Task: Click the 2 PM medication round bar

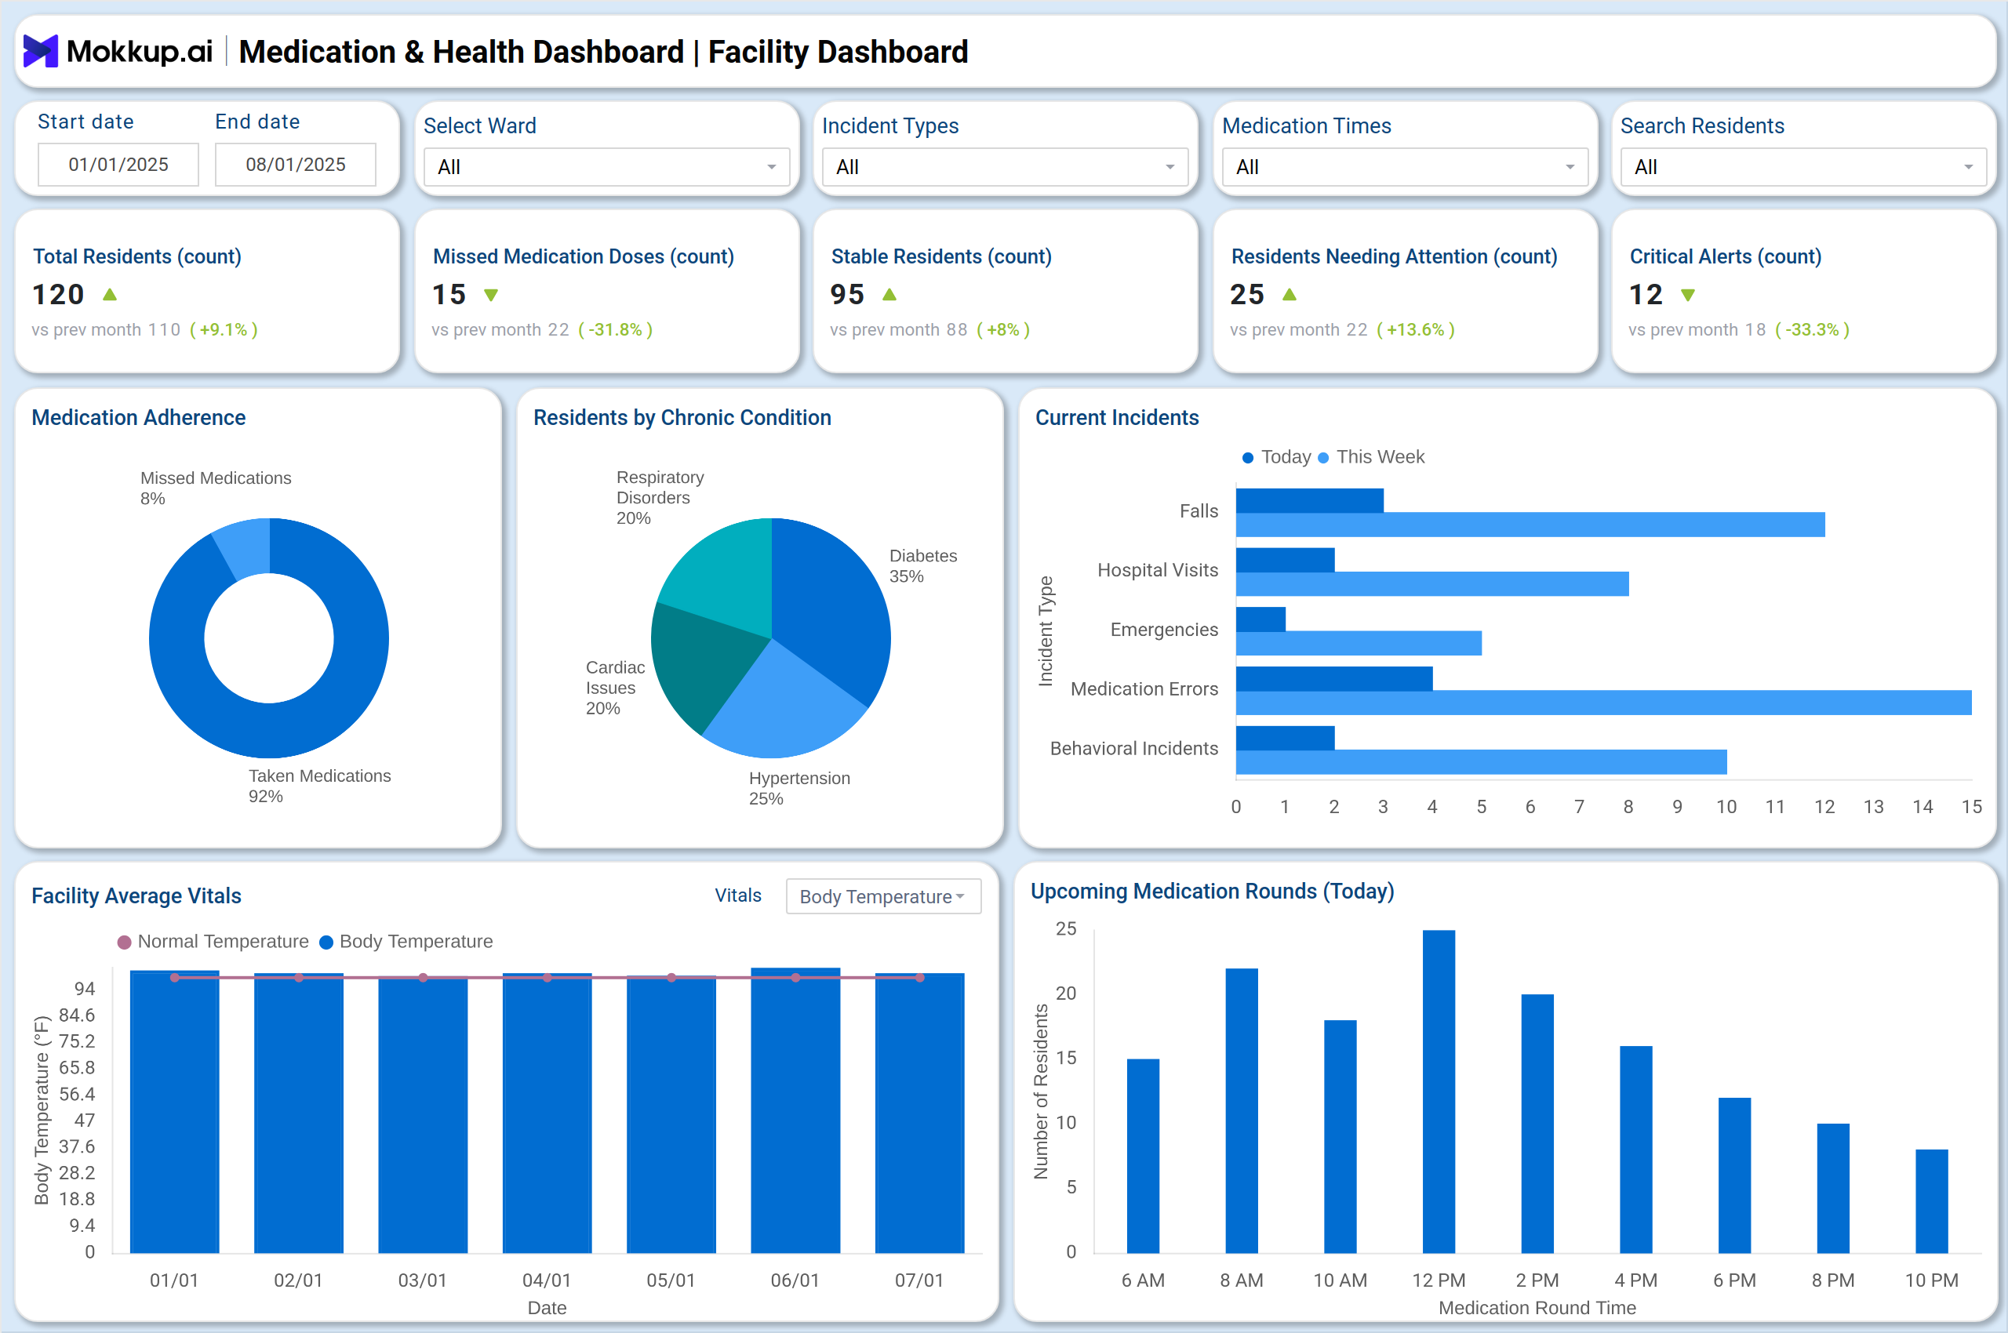Action: click(1537, 1124)
